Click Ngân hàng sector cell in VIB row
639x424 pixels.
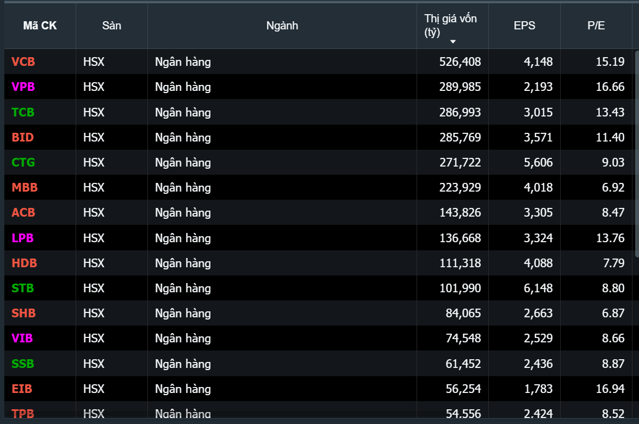(183, 339)
